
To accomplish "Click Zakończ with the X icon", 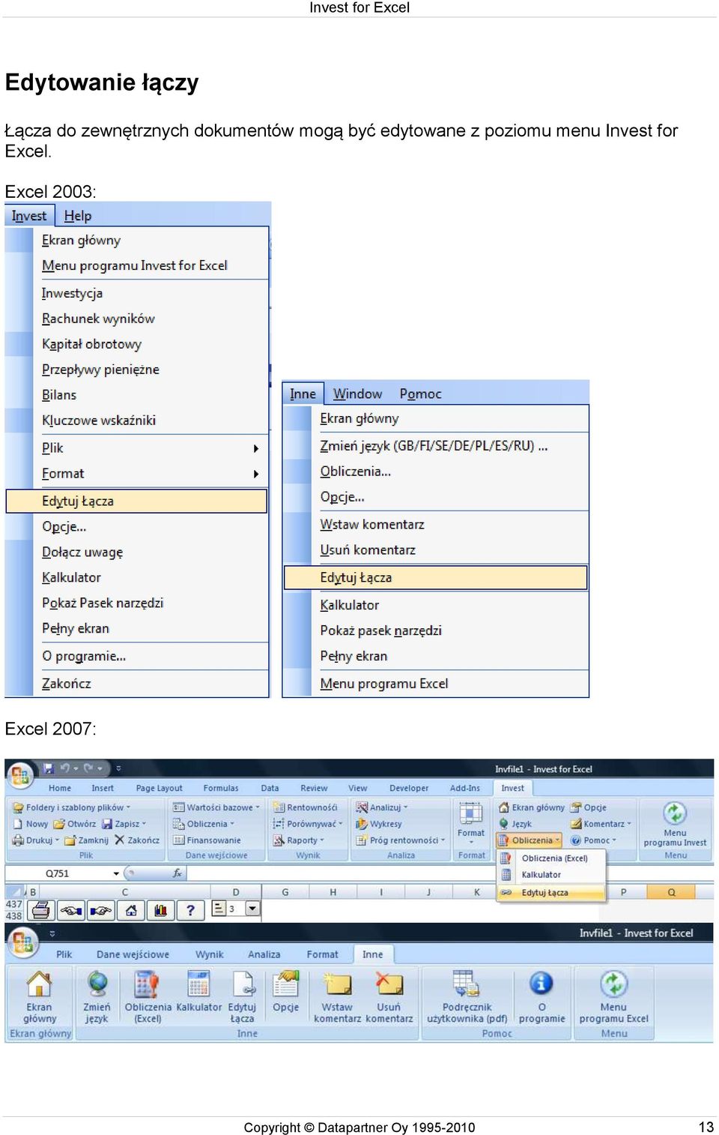I will click(137, 840).
